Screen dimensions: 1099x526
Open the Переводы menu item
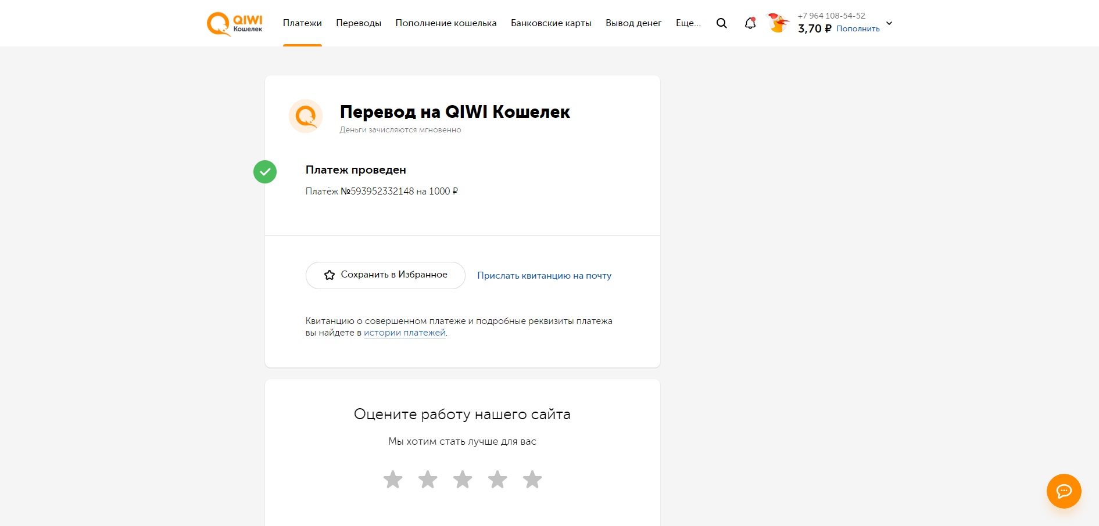pos(359,23)
